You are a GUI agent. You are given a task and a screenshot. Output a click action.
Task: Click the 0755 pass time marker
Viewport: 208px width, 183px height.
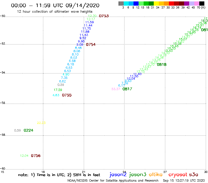coord(67,95)
